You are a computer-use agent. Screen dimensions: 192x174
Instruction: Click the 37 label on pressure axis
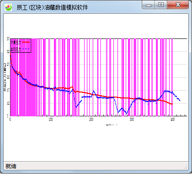[x=8, y=39]
